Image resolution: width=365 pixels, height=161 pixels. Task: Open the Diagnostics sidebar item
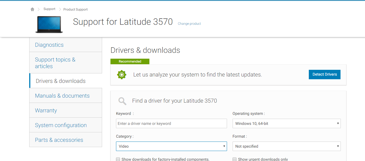pos(66,45)
